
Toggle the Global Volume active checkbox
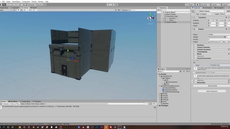coord(197,11)
